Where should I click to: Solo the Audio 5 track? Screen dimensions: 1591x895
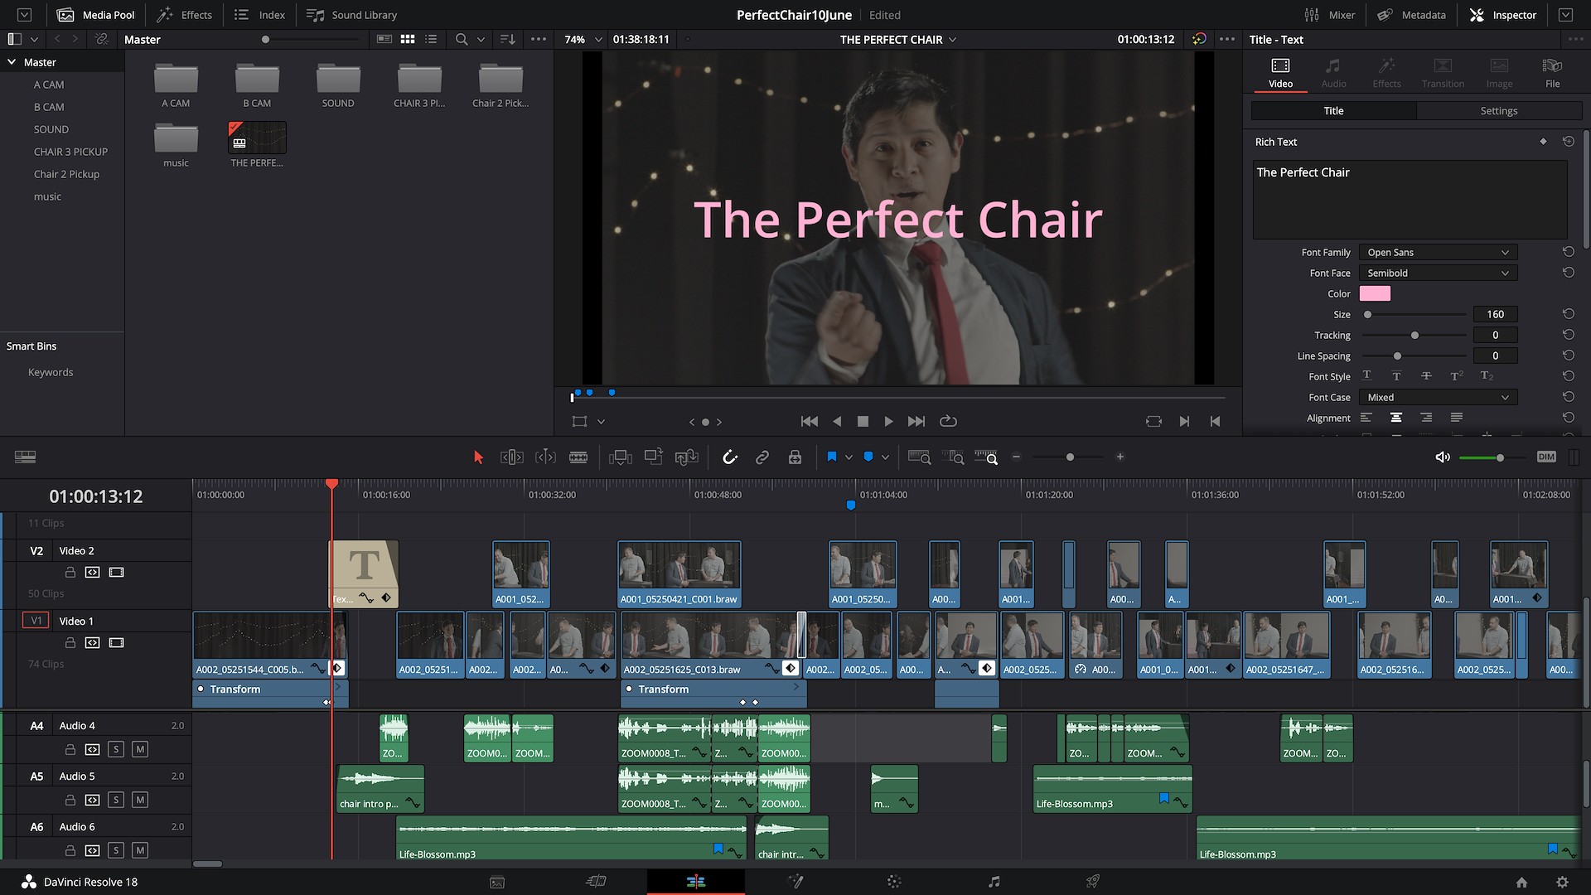(116, 800)
